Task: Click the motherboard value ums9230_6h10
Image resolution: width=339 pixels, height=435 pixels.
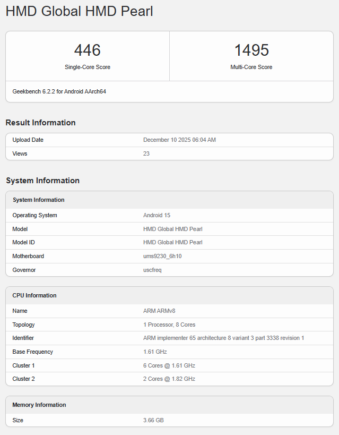Action: coord(166,256)
